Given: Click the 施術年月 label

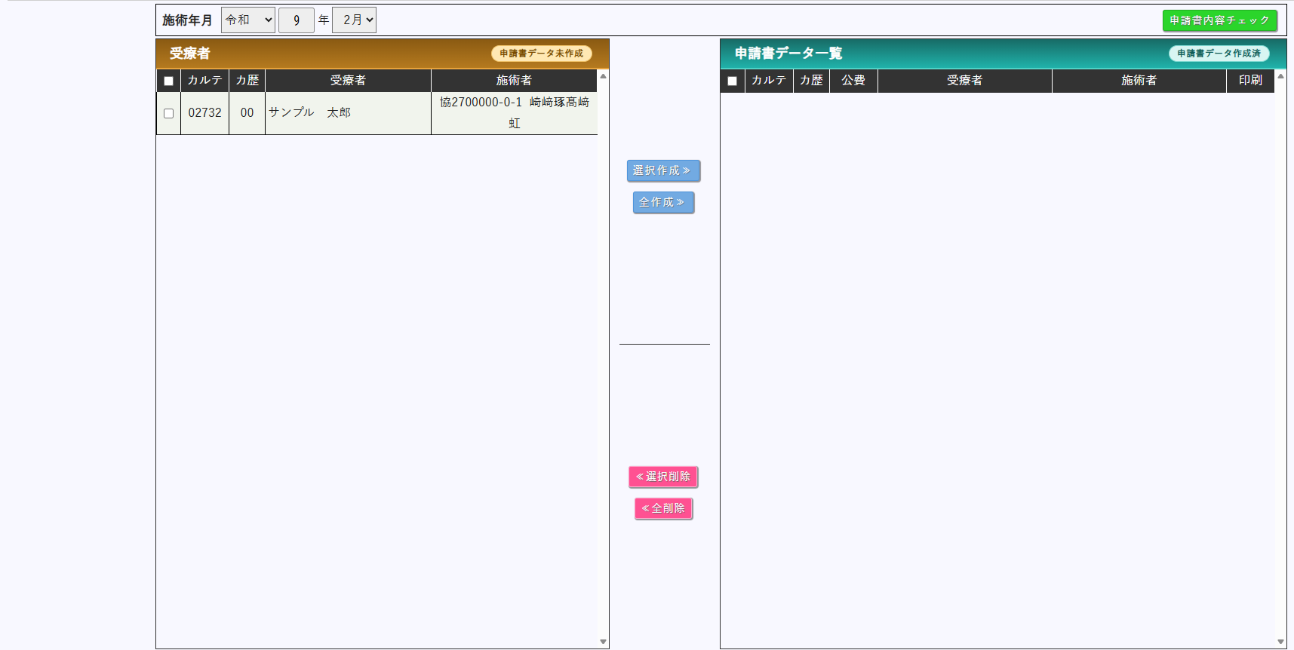Looking at the screenshot, I should (x=187, y=20).
